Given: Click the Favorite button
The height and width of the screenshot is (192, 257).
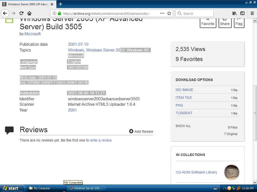Looking at the screenshot, I should click(x=208, y=23).
